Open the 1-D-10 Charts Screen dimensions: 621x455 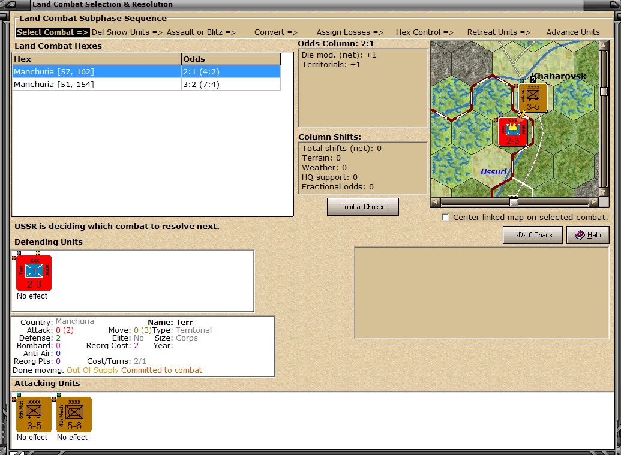click(x=533, y=235)
